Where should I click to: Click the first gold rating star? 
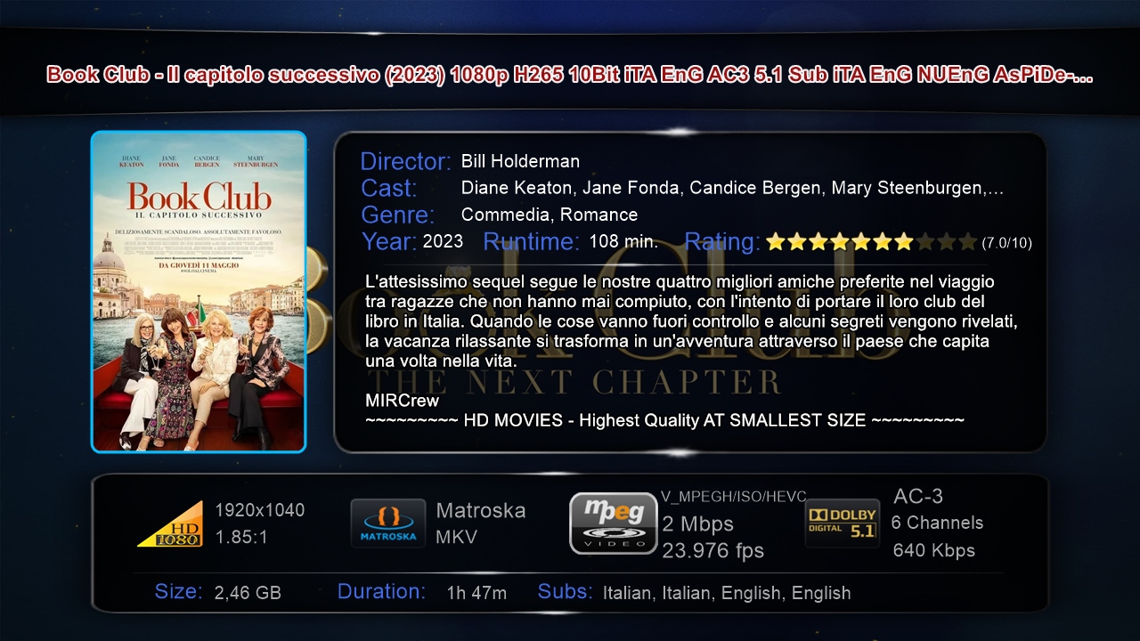tap(775, 241)
